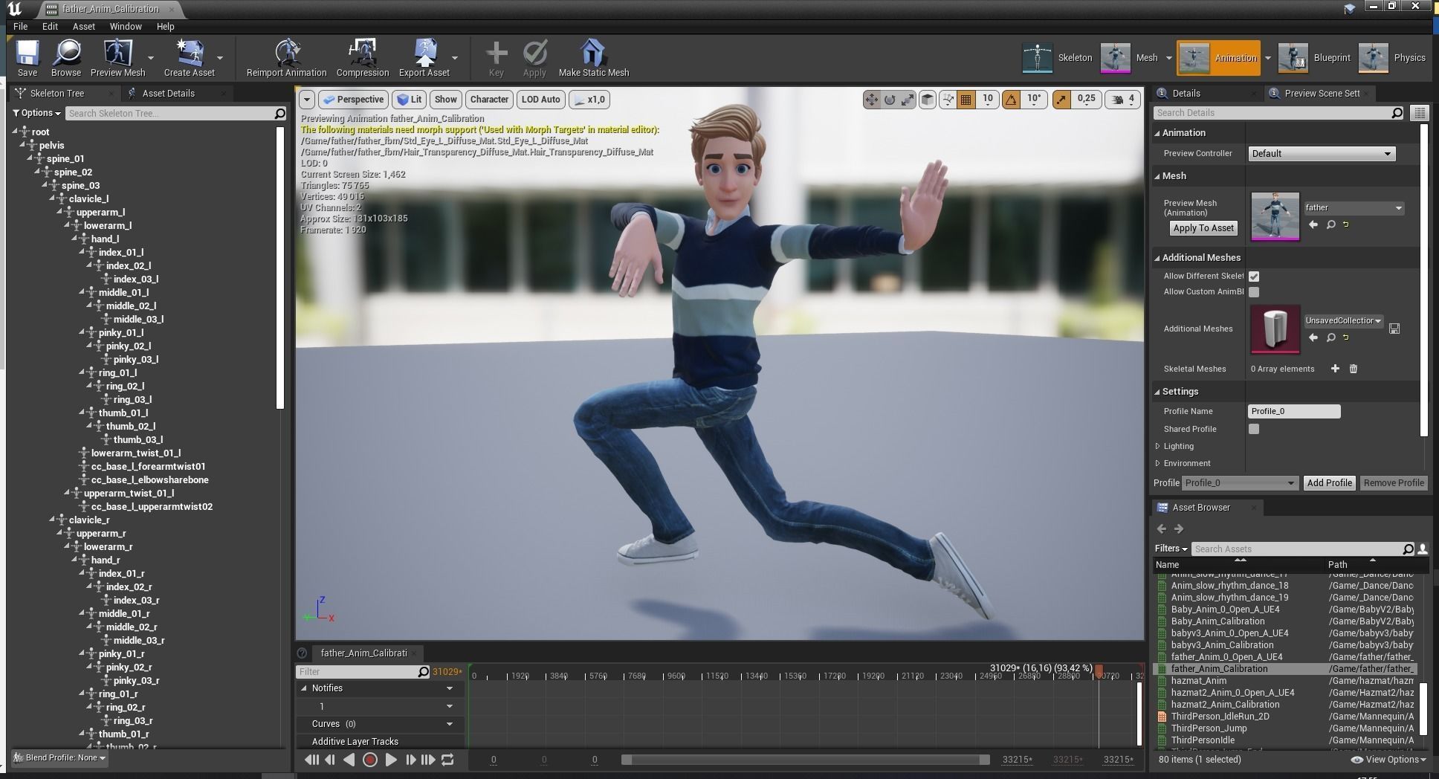
Task: Play the animation in reverse
Action: [x=349, y=760]
